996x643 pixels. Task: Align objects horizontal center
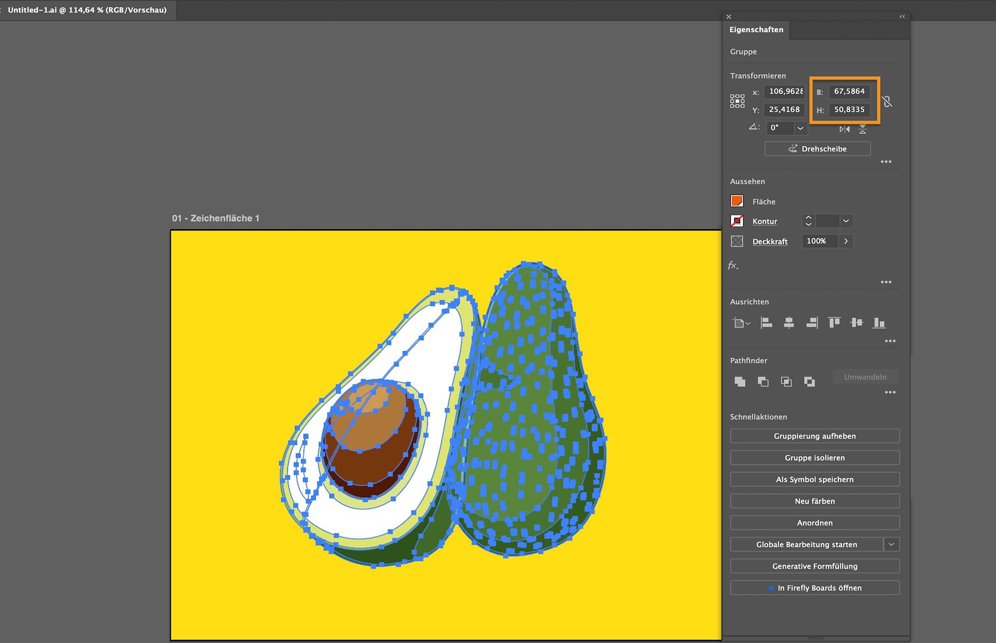point(789,323)
